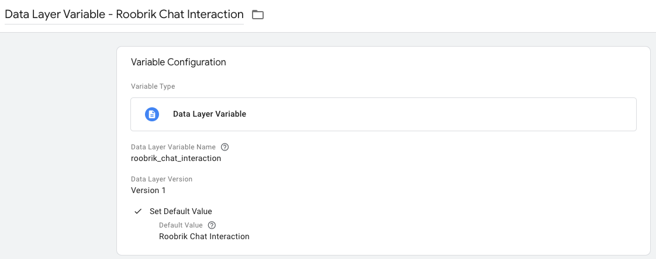Viewport: 656px width, 259px height.
Task: Click the Data Layer Version label
Action: [x=161, y=179]
